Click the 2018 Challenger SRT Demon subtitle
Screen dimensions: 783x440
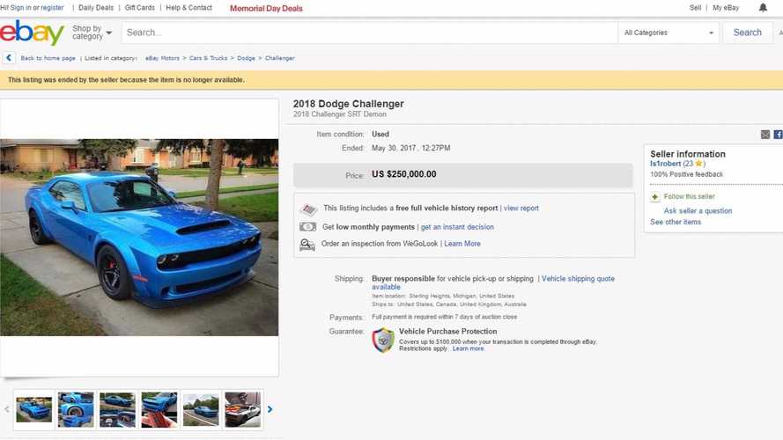(340, 114)
